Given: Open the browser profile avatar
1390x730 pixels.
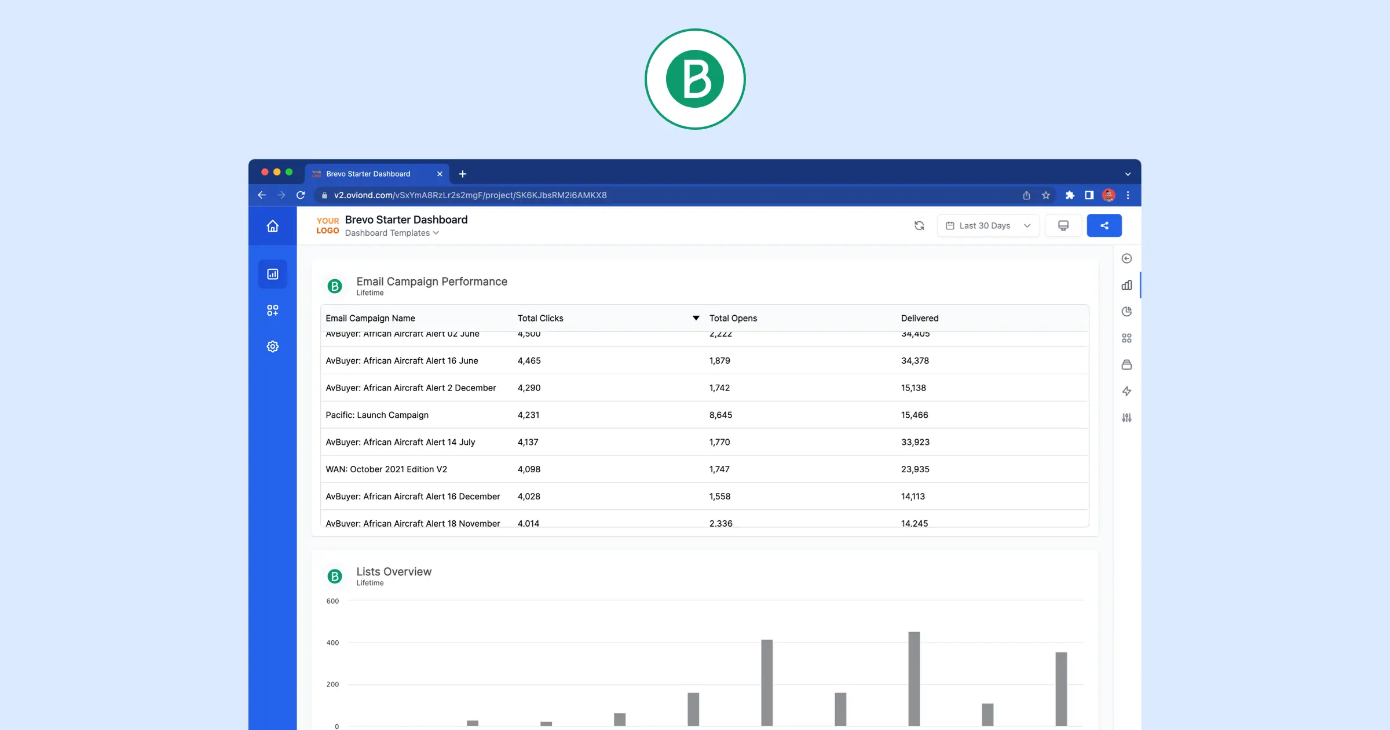Looking at the screenshot, I should tap(1109, 195).
